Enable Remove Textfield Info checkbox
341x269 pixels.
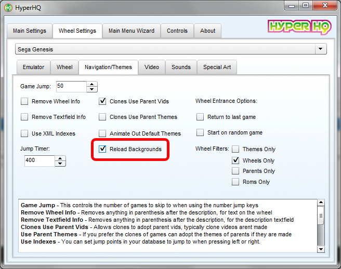point(24,117)
